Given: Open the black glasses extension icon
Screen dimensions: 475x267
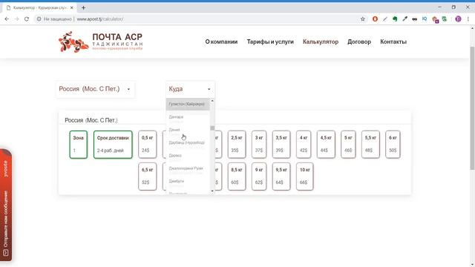Looking at the screenshot, I should [x=414, y=19].
